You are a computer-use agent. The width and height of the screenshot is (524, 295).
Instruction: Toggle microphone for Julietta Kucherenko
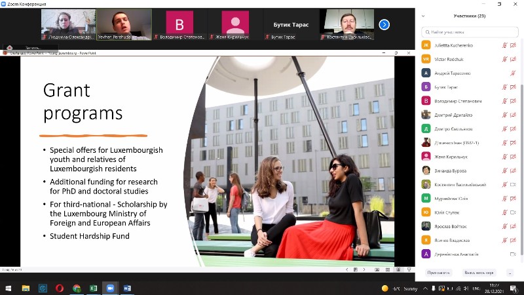(504, 45)
